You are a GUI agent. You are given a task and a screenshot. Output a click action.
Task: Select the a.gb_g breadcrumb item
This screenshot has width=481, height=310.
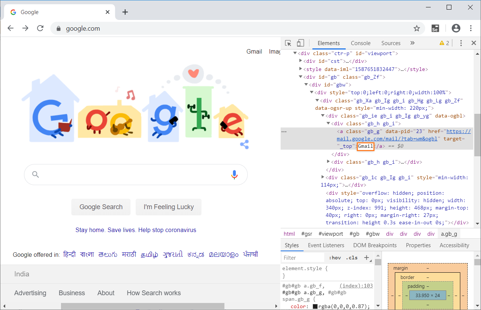tap(449, 234)
